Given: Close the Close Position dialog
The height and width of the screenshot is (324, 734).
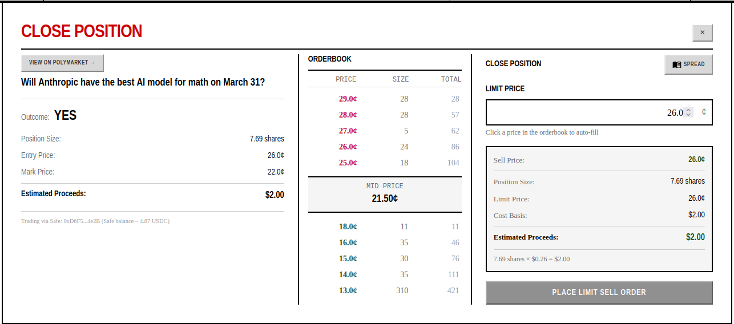Looking at the screenshot, I should 702,33.
